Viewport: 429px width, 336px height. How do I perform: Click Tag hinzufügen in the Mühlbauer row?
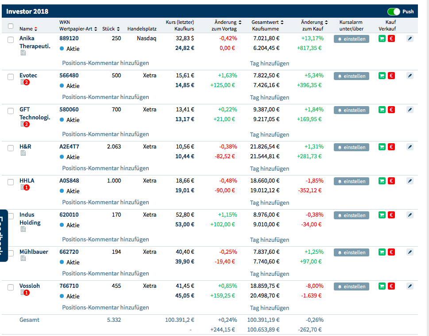(x=270, y=274)
